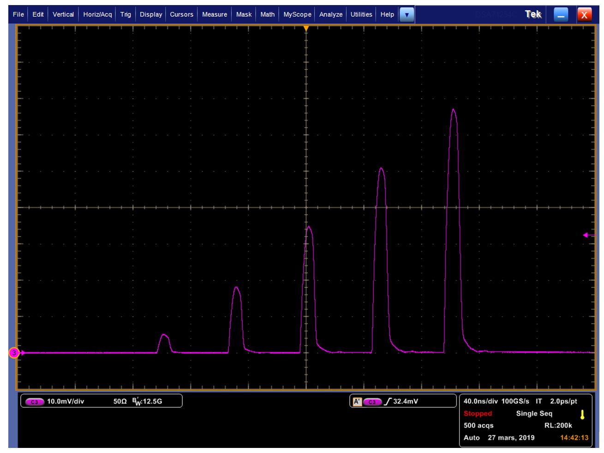Click the A' trigger indicator badge
Image resolution: width=604 pixels, height=453 pixels.
(356, 401)
